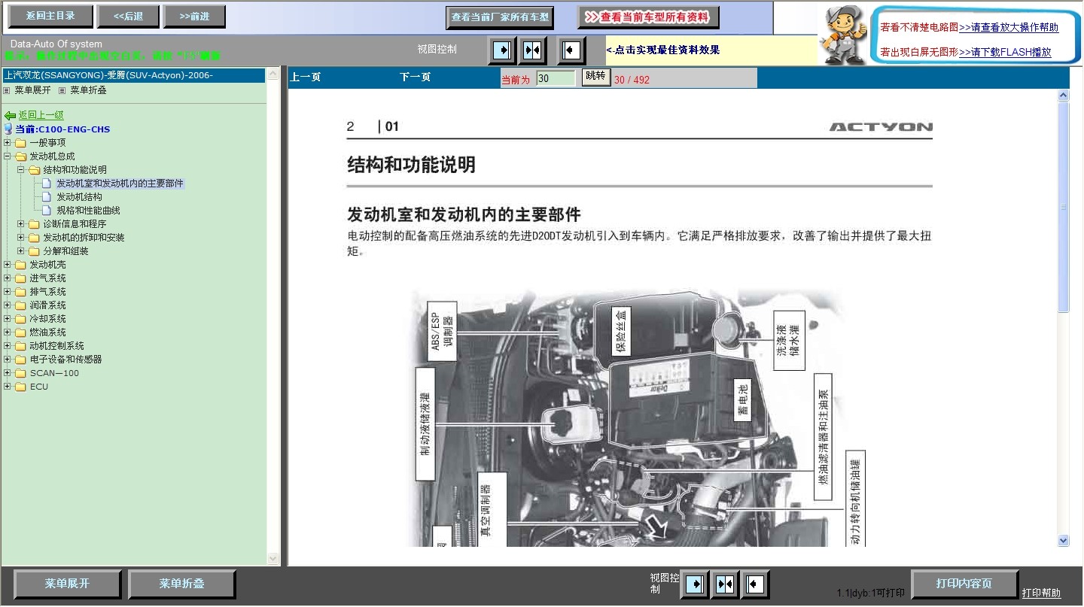
Task: Click the 菜单展开 text in sidebar header
Action: [x=32, y=90]
